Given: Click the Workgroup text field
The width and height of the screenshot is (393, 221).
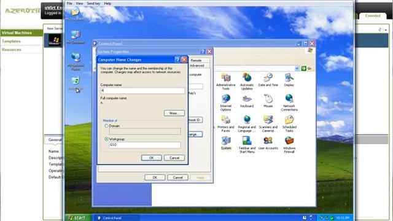Looking at the screenshot, I should 145,145.
